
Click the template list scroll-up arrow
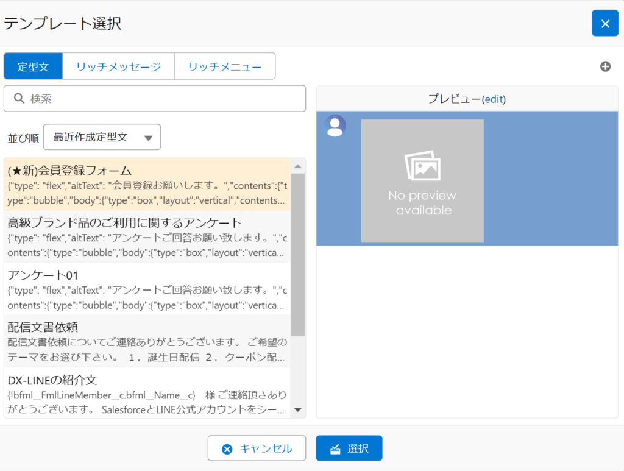click(298, 166)
